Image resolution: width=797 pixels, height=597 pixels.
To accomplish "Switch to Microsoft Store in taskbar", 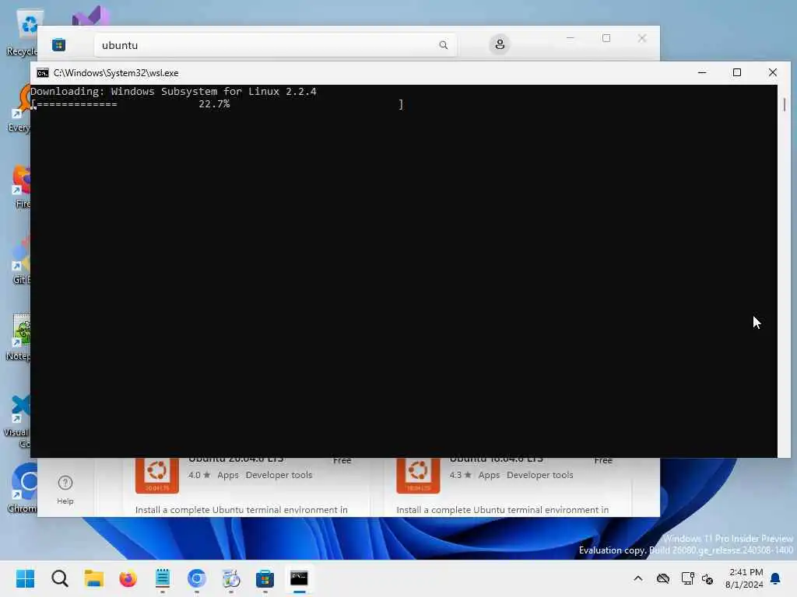I will tap(265, 578).
